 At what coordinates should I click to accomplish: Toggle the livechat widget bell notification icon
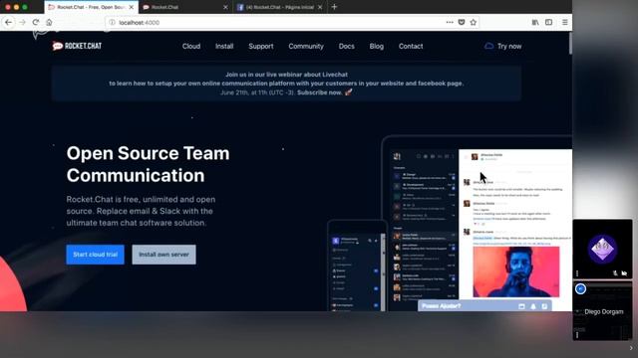tap(533, 306)
